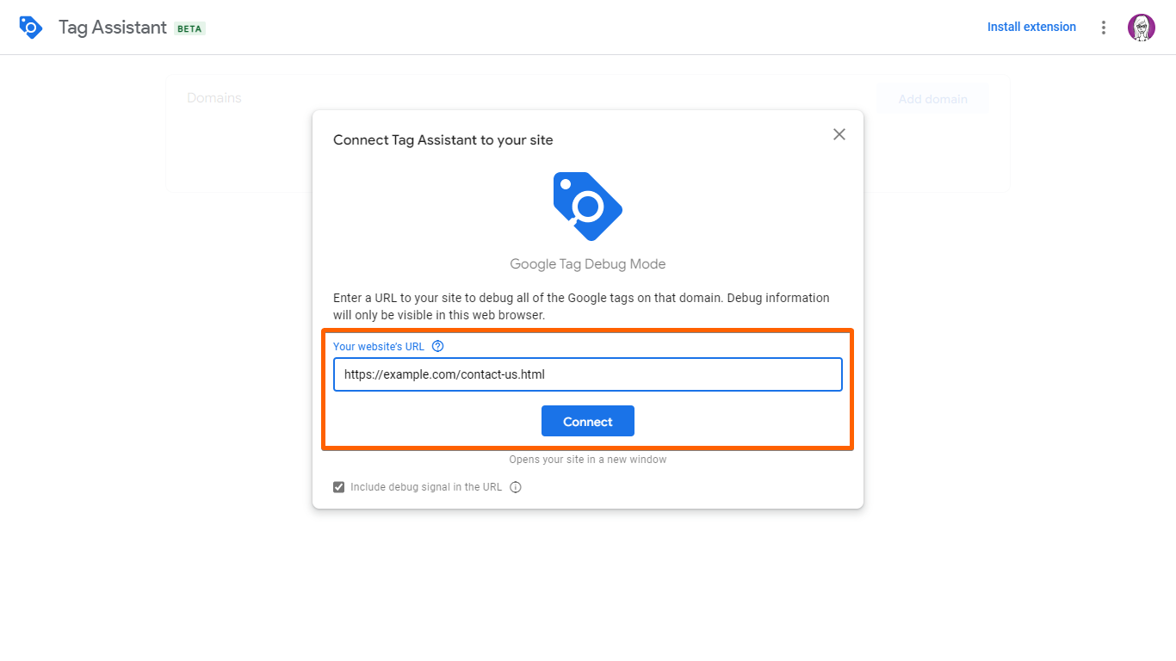Click the Install extension link
Screen dimensions: 1176x661
click(1031, 27)
